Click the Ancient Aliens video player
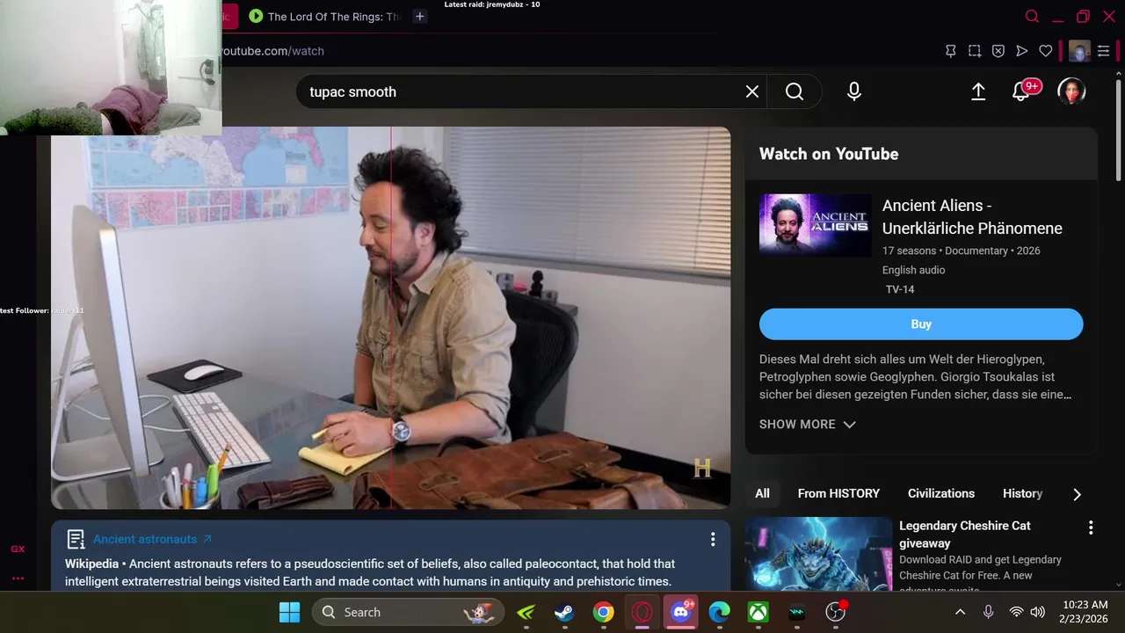The width and height of the screenshot is (1125, 633). click(390, 317)
